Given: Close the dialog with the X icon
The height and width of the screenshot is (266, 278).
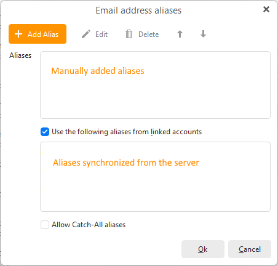Looking at the screenshot, I should [x=266, y=9].
